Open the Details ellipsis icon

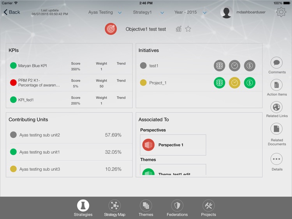tap(276, 159)
